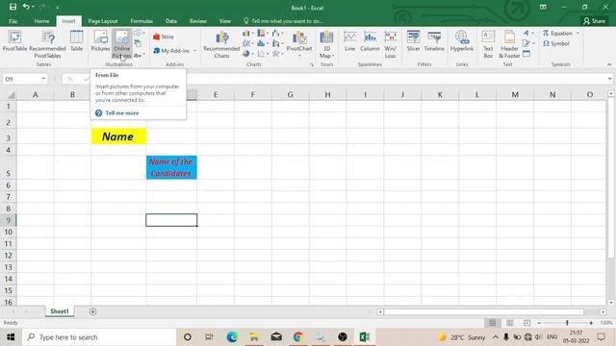Zoom in with plus button
This screenshot has width=616, height=346.
pyautogui.click(x=591, y=323)
